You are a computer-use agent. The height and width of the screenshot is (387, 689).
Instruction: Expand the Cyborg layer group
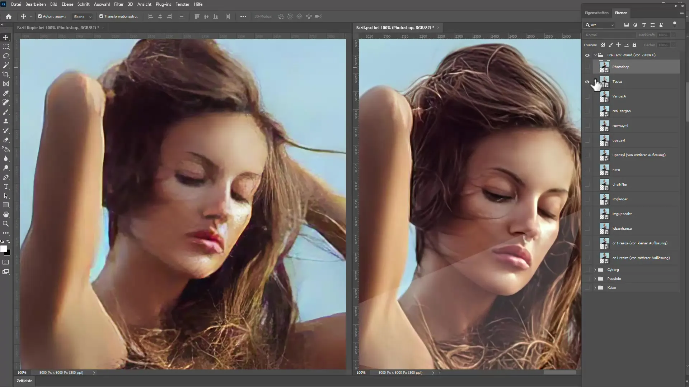[x=595, y=269]
